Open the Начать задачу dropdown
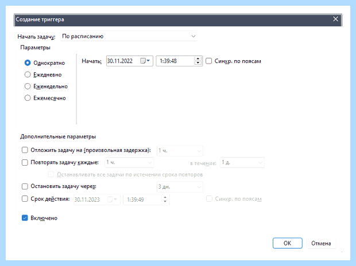This screenshot has width=356, height=266. pos(129,36)
